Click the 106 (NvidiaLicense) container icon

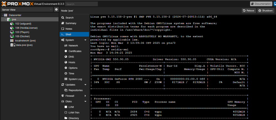pyautogui.click(x=12, y=28)
